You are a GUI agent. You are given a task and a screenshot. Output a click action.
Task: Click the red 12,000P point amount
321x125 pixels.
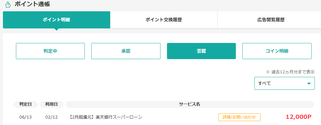tap(299, 117)
